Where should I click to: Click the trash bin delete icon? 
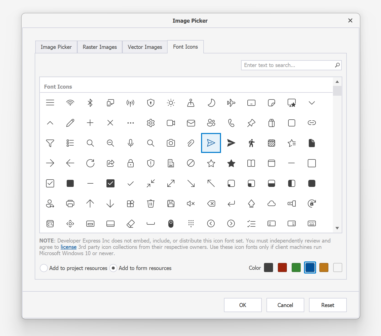pos(150,204)
